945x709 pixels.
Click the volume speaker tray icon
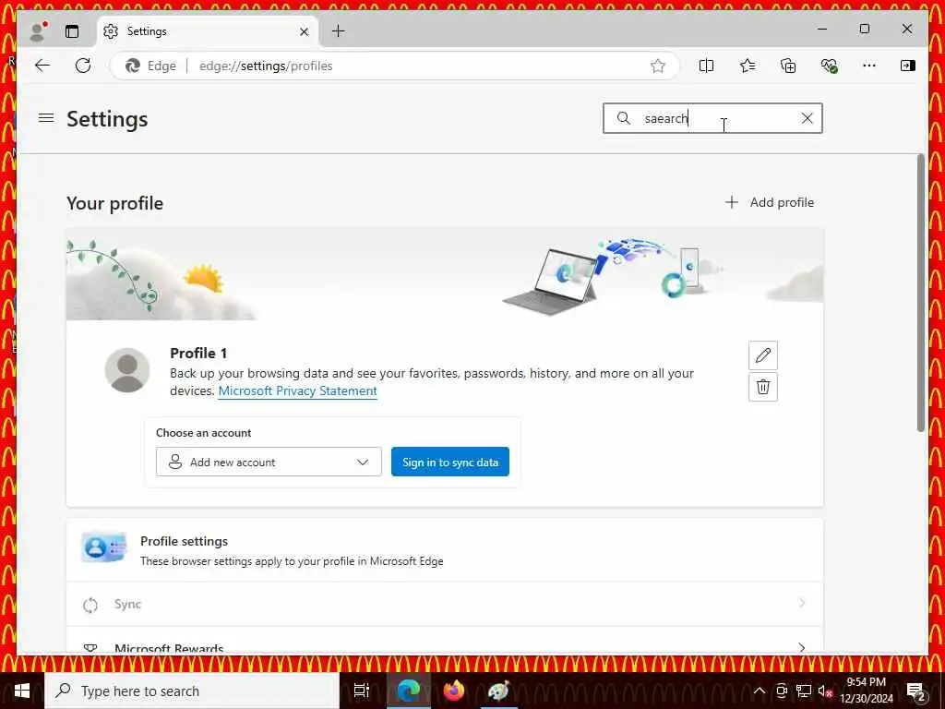pyautogui.click(x=825, y=691)
